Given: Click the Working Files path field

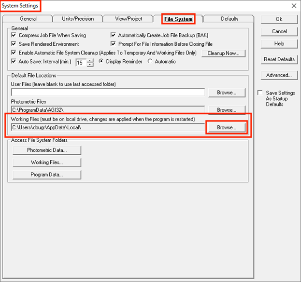Looking at the screenshot, I should [108, 127].
